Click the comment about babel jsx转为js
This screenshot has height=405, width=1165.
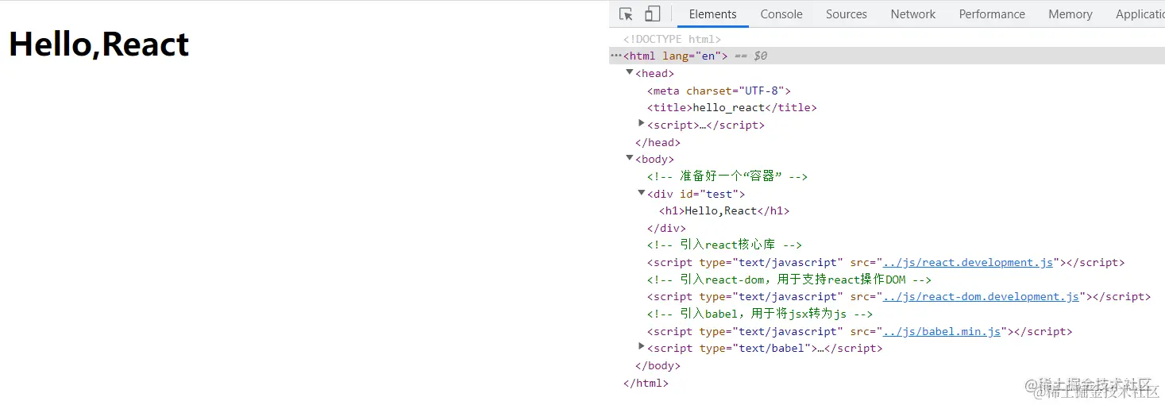coord(760,314)
